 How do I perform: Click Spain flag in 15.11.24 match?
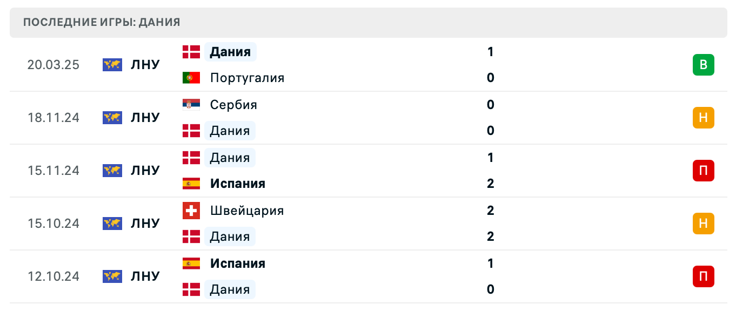(x=191, y=184)
